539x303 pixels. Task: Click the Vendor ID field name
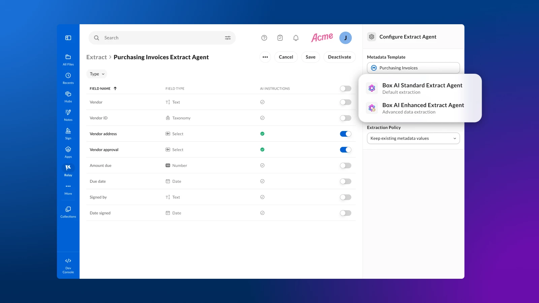click(99, 118)
